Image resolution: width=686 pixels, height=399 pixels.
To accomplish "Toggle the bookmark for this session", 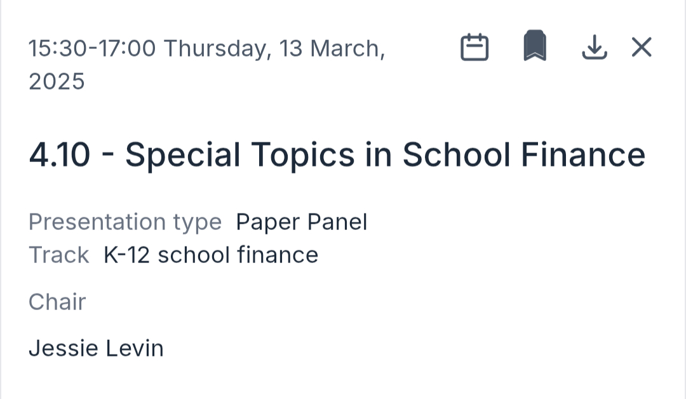I will (x=535, y=46).
